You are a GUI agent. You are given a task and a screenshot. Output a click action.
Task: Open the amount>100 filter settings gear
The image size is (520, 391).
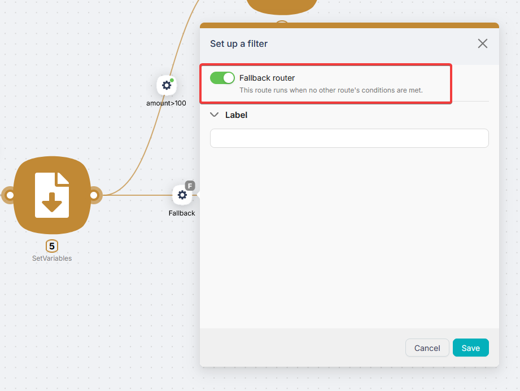coord(167,85)
